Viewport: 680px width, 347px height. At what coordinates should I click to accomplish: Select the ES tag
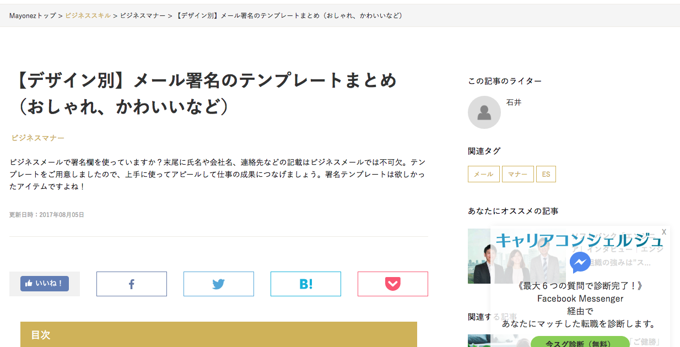coord(546,174)
